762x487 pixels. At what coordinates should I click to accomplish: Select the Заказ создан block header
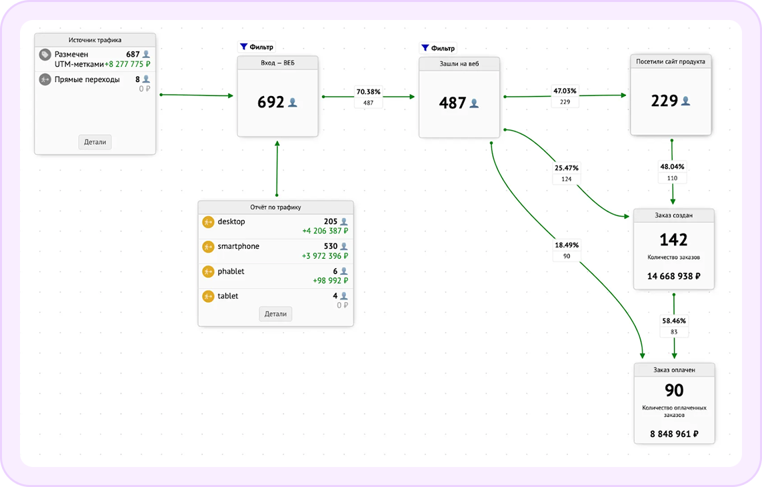point(673,215)
